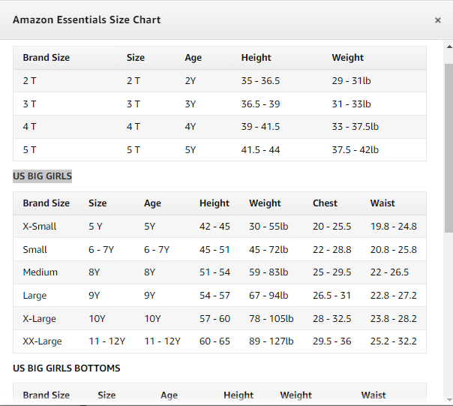Click the 41.5 - 44 height value
Screen dimensions: 453x406
[260, 150]
